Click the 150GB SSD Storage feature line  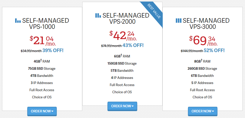(x=122, y=64)
